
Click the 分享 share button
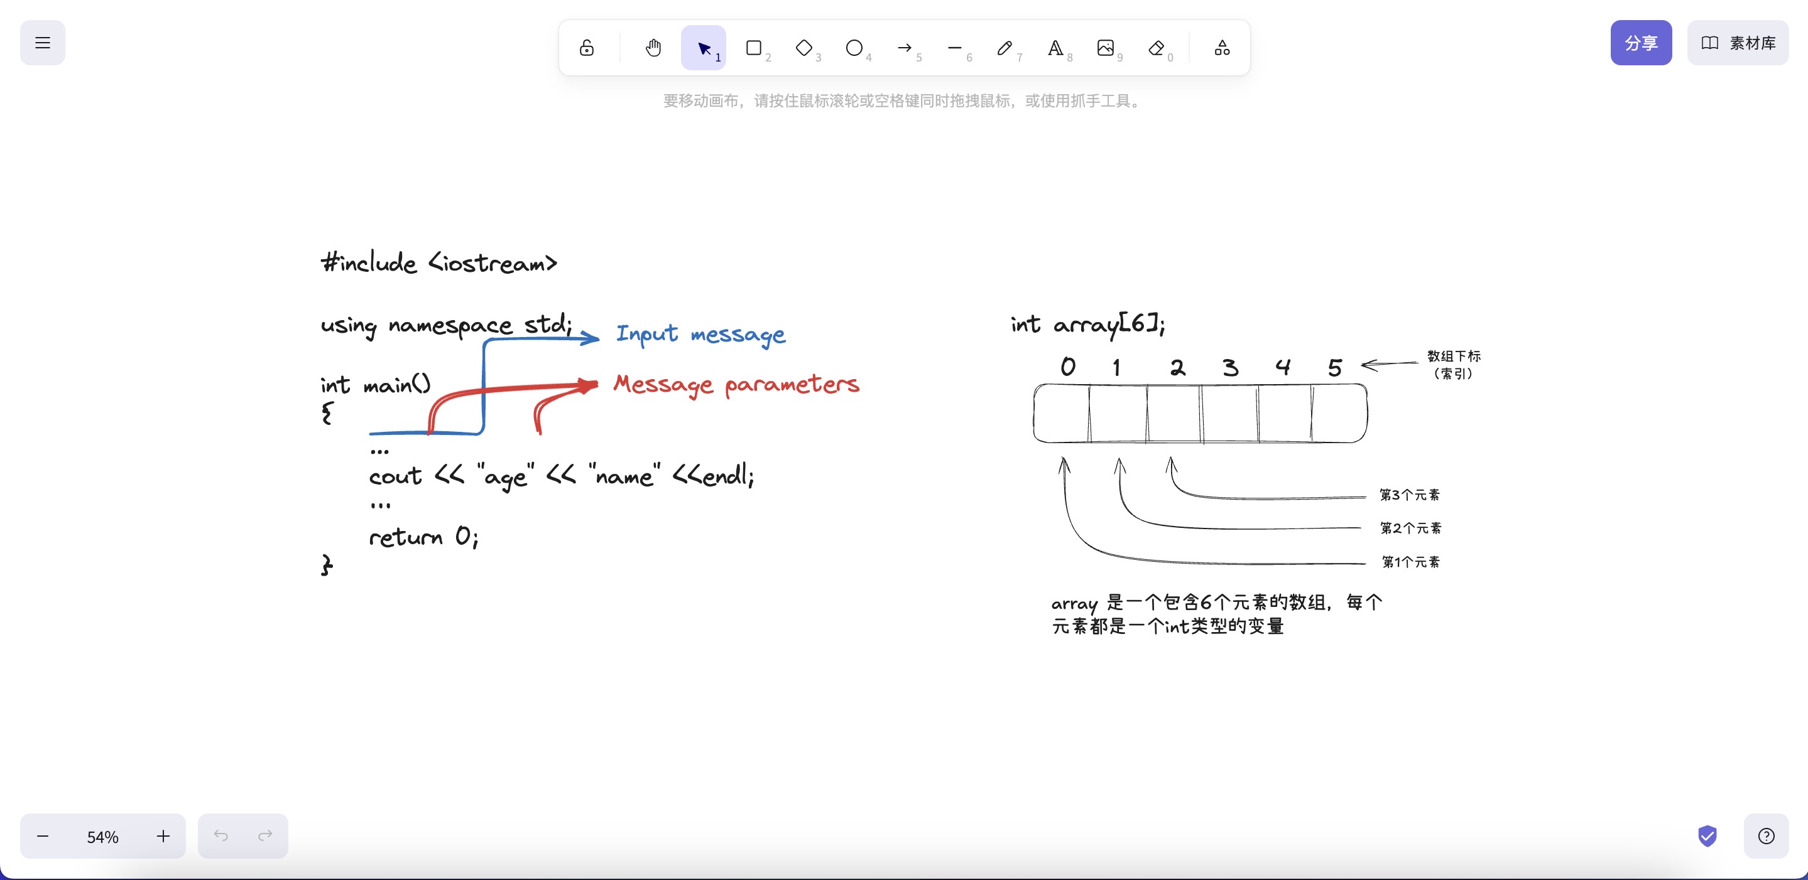[1640, 43]
